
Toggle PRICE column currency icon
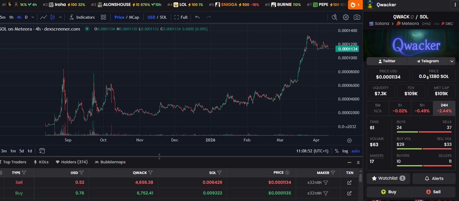click(287, 173)
